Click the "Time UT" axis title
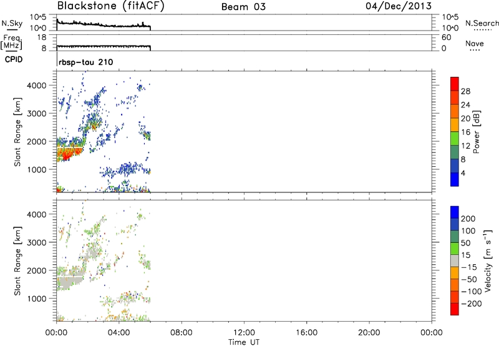Screen dimensions: 499x346 244,342
